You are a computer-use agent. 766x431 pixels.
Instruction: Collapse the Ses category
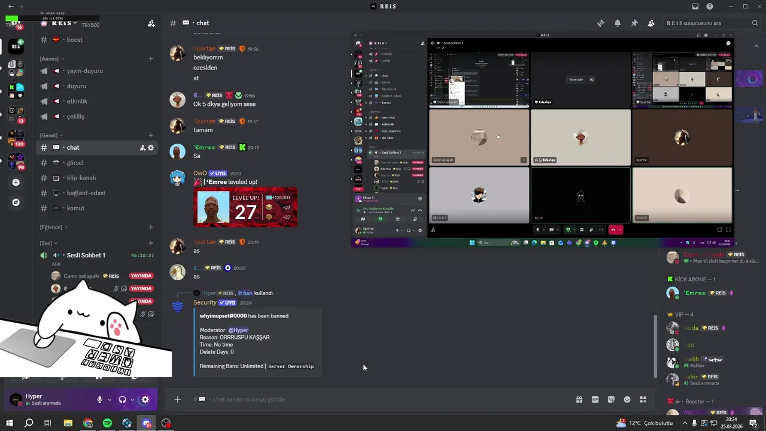pyautogui.click(x=48, y=243)
